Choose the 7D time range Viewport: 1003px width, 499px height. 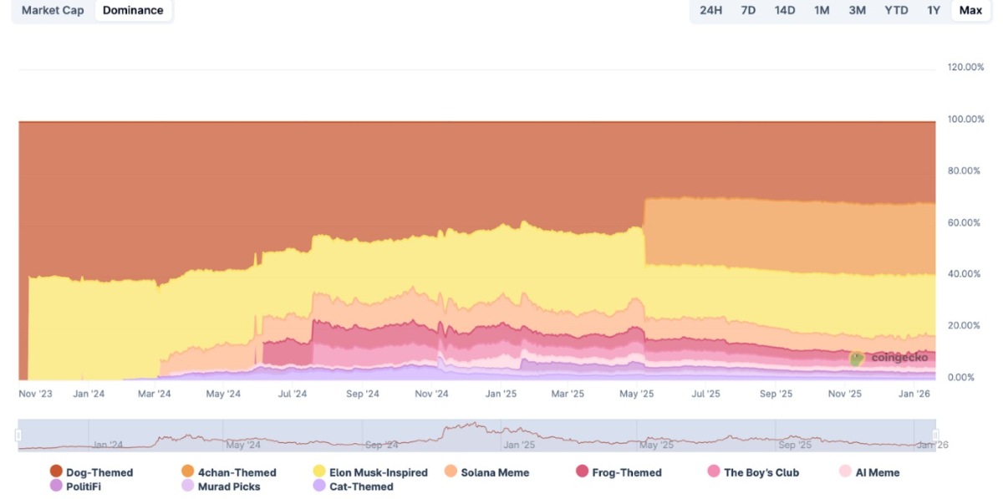pos(748,10)
